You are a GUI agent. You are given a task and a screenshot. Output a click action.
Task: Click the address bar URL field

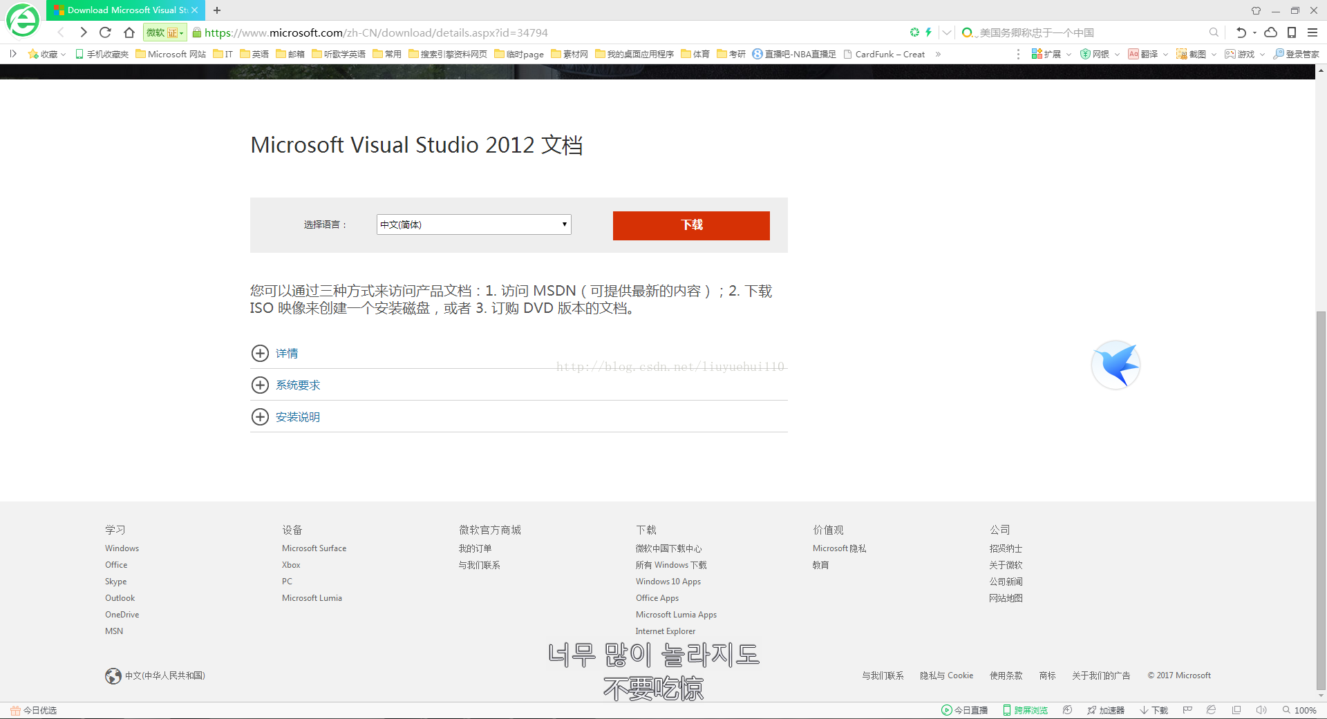[376, 32]
